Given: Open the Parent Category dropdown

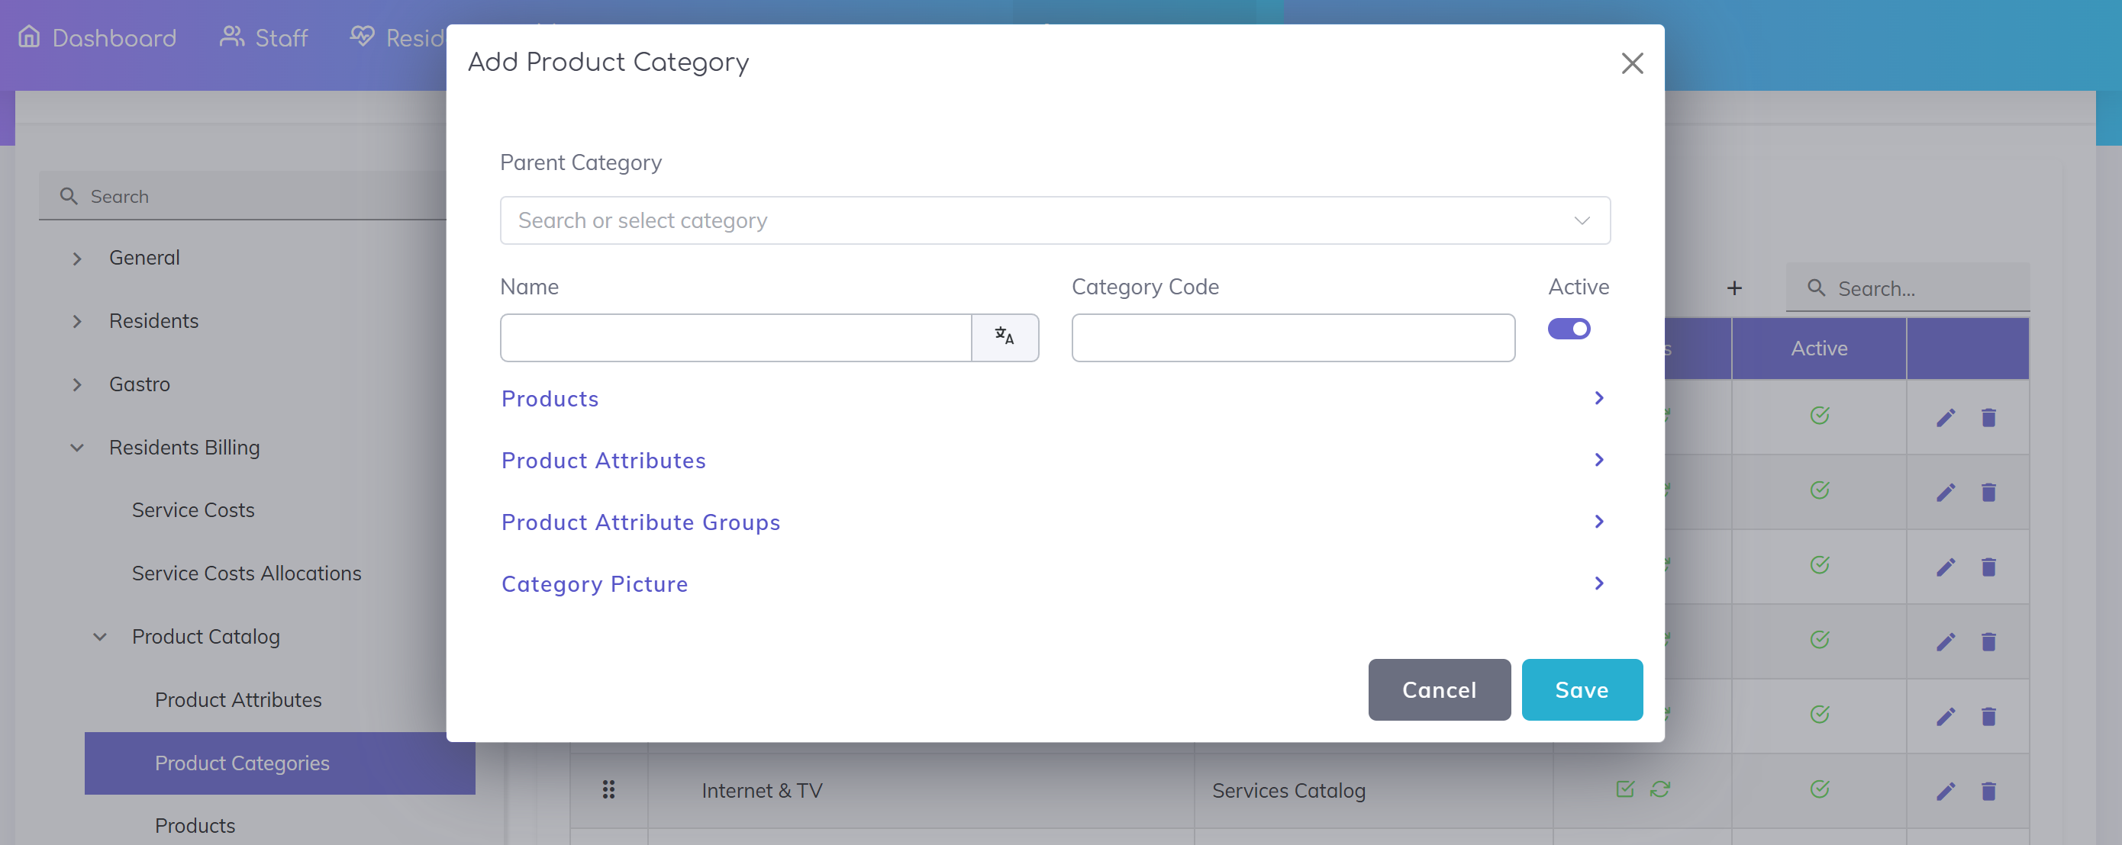Looking at the screenshot, I should pos(1054,220).
